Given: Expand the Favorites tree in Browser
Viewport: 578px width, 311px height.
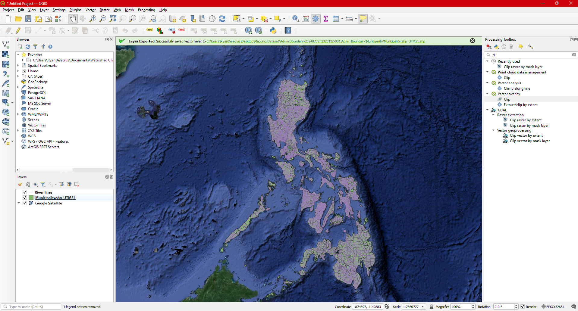Looking at the screenshot, I should pos(18,55).
